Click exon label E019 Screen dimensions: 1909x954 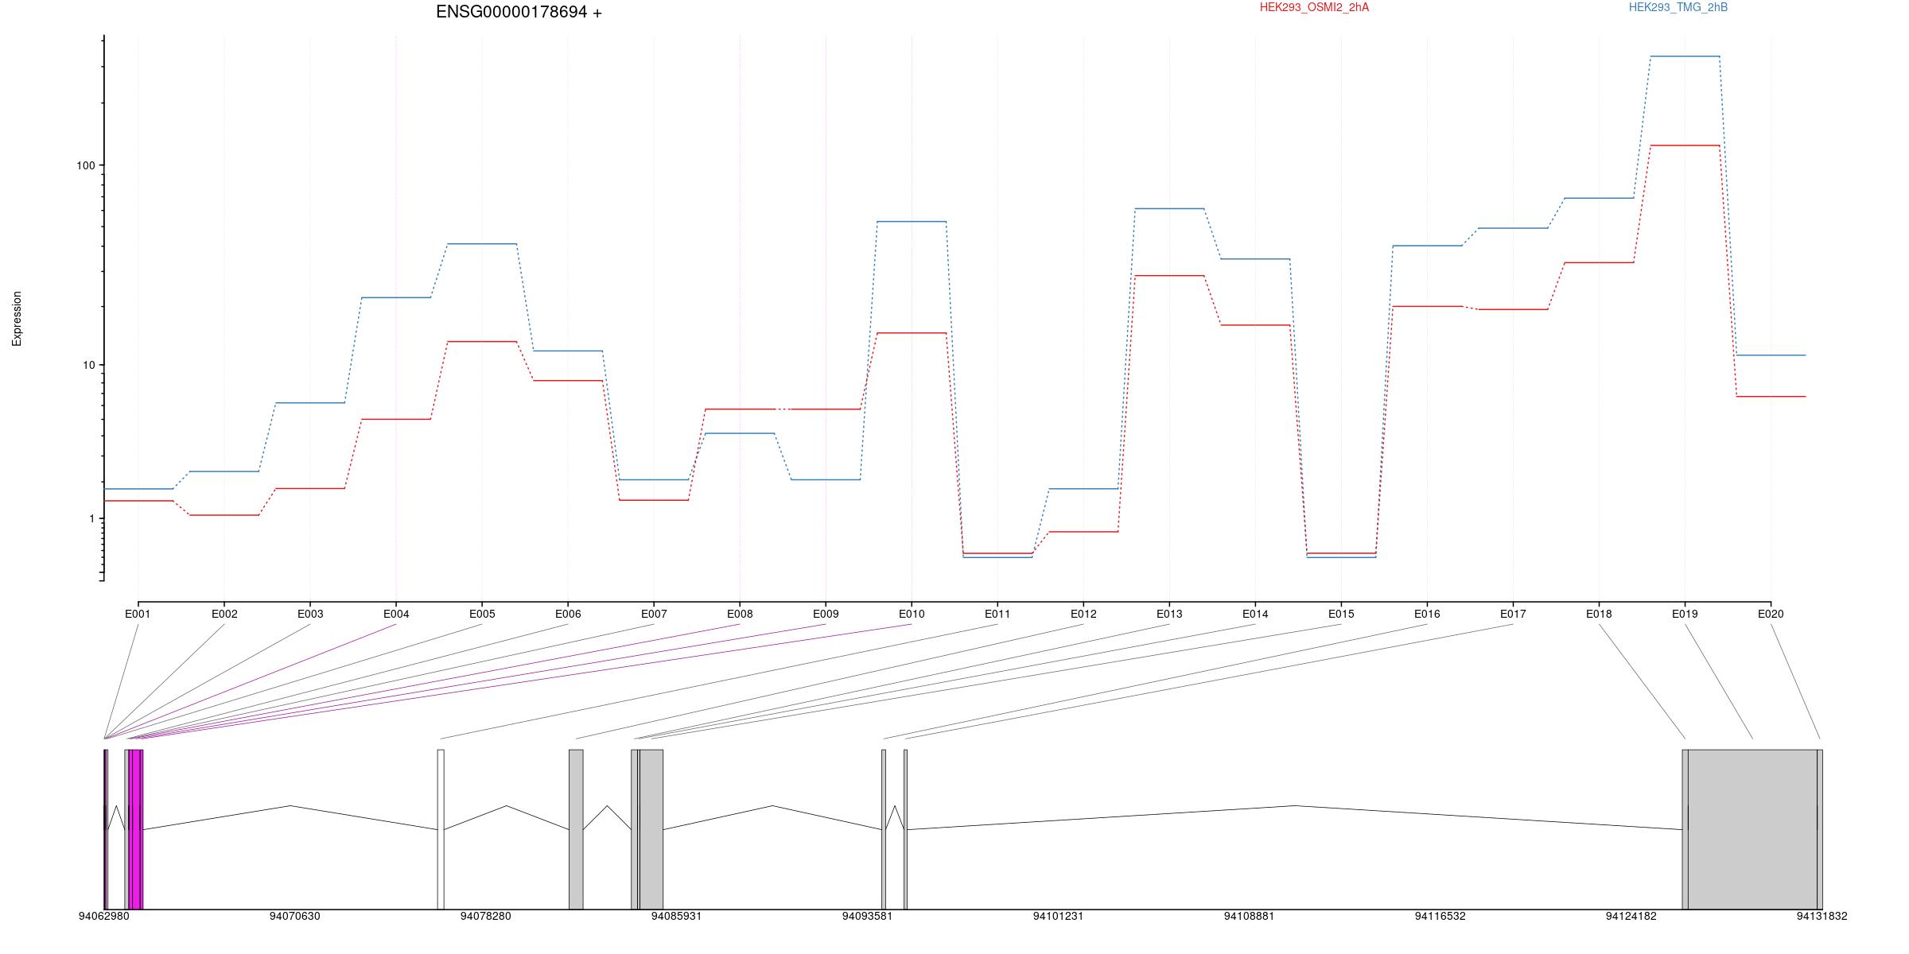point(1685,614)
